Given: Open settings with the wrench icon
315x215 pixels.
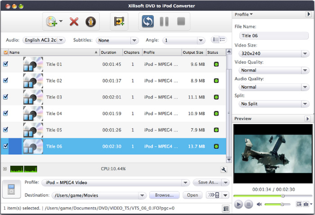Looking at the screenshot, I should point(223,169).
